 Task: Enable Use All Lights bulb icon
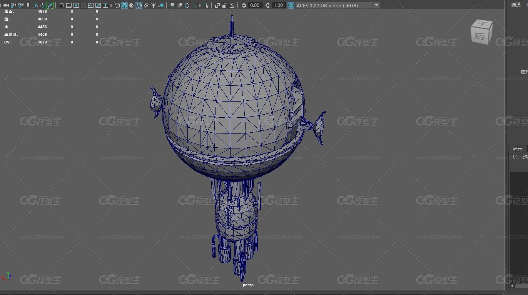[154, 5]
